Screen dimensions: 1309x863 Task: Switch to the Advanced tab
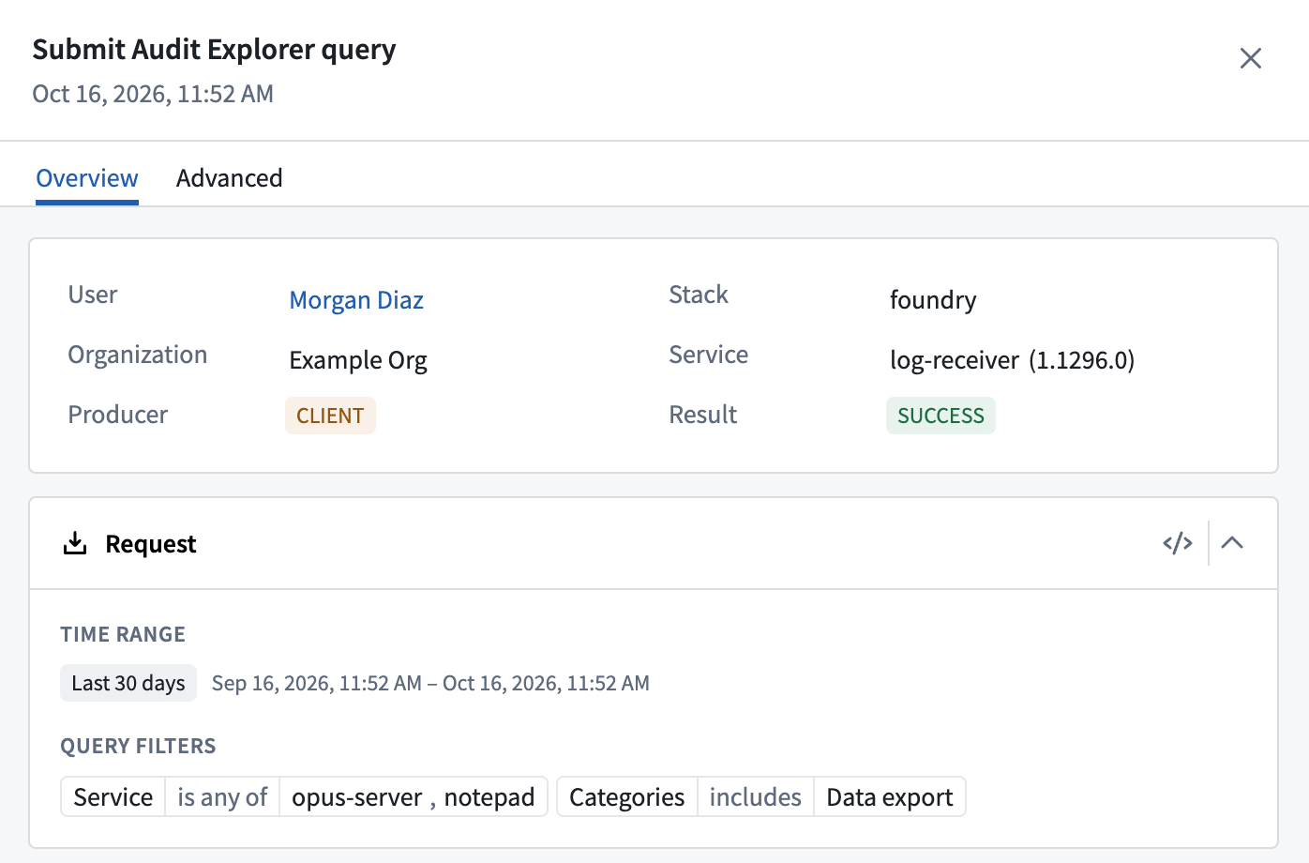[x=230, y=178]
